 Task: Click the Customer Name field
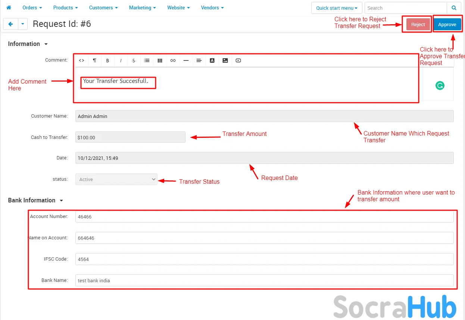265,116
